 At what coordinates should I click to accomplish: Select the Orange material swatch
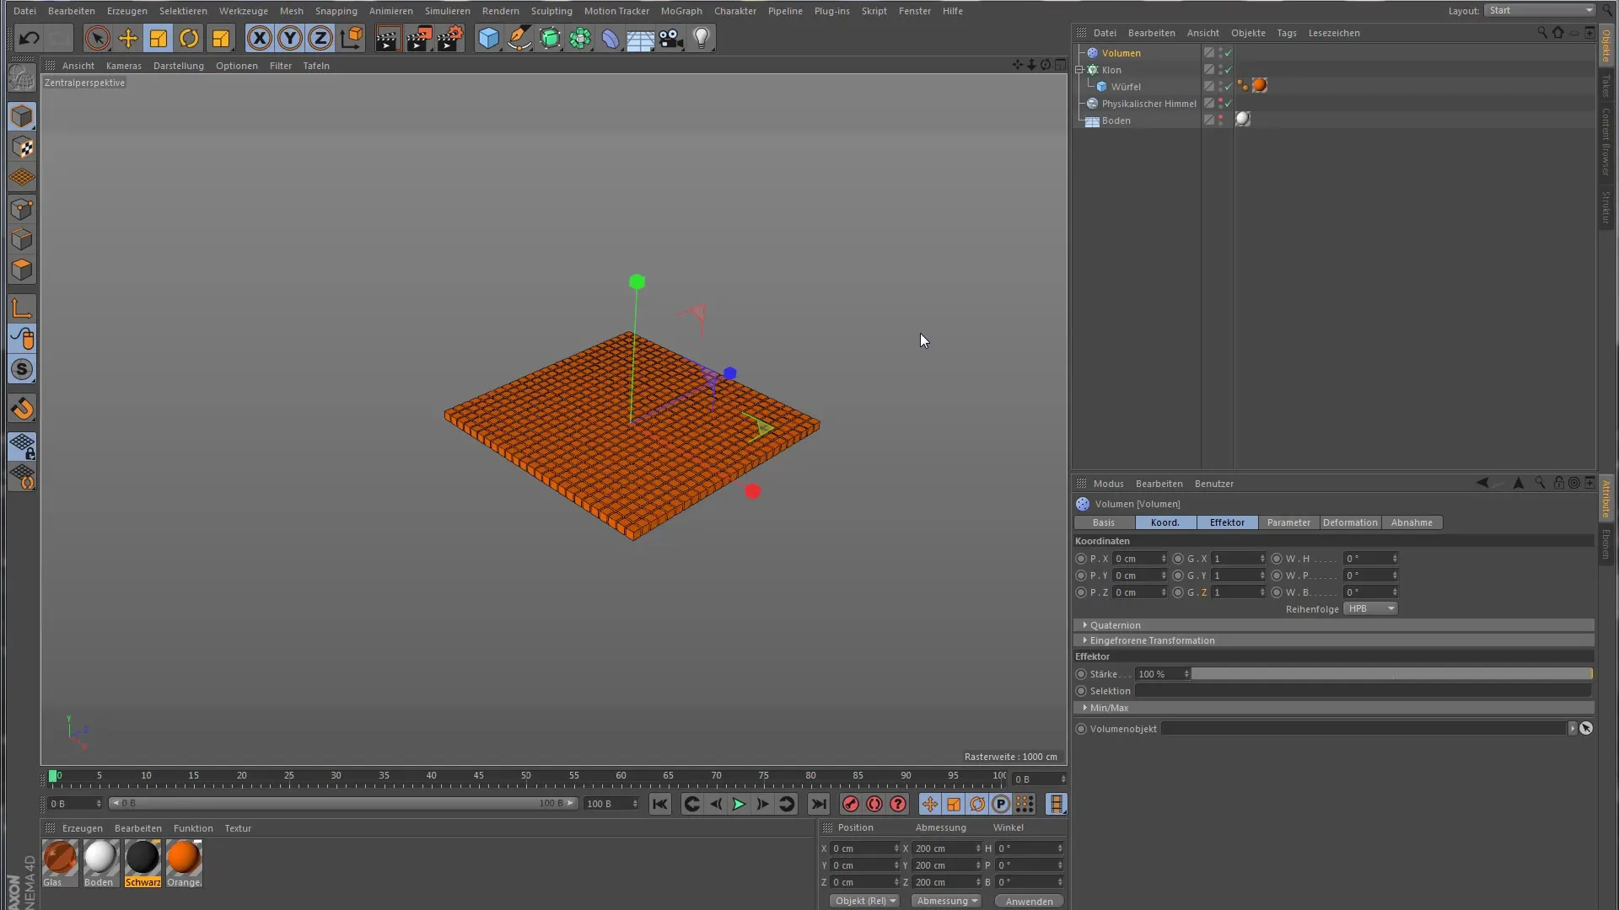tap(184, 858)
